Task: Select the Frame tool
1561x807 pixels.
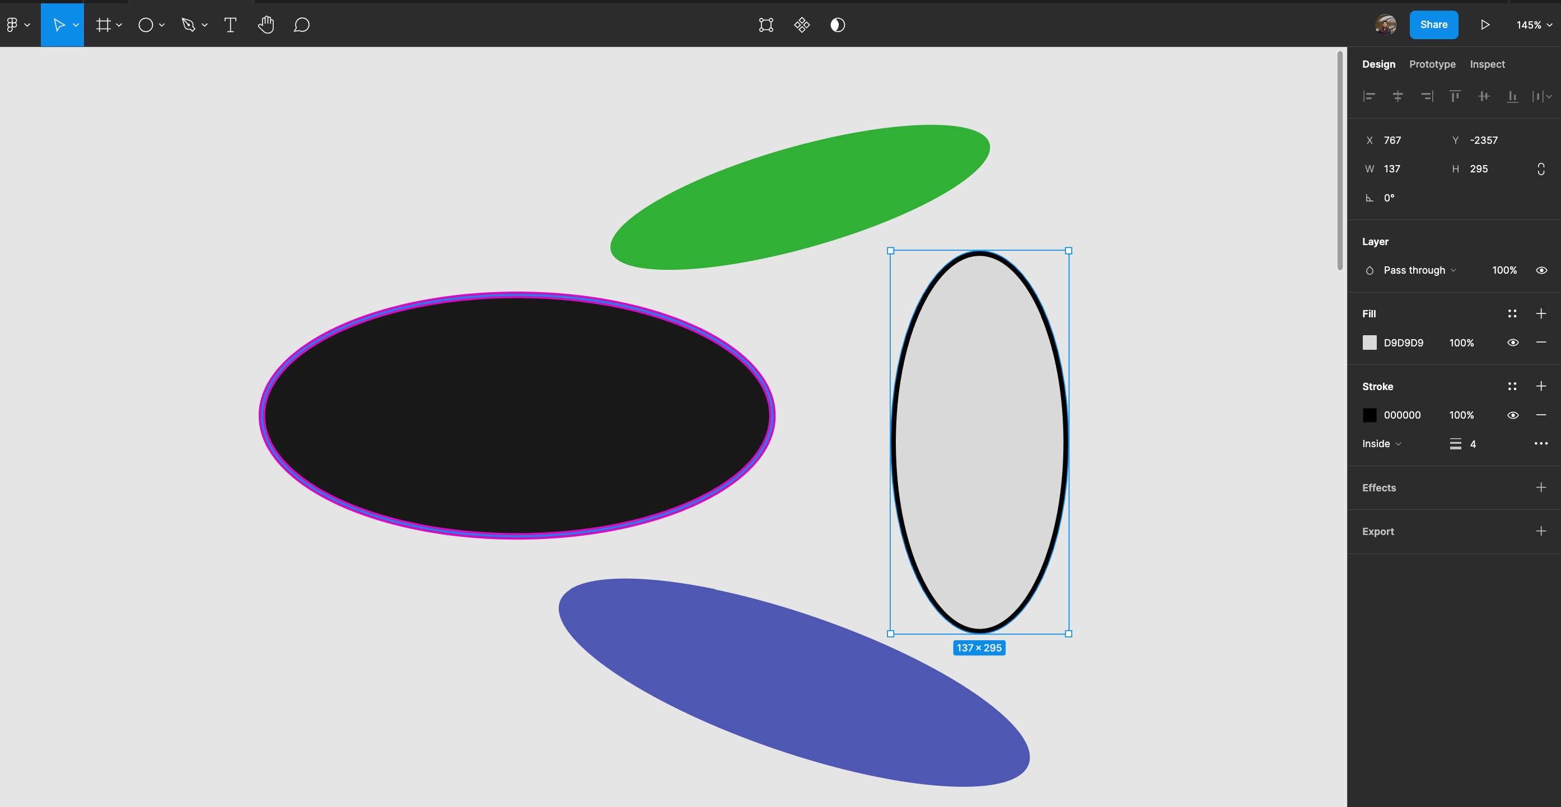Action: tap(104, 25)
